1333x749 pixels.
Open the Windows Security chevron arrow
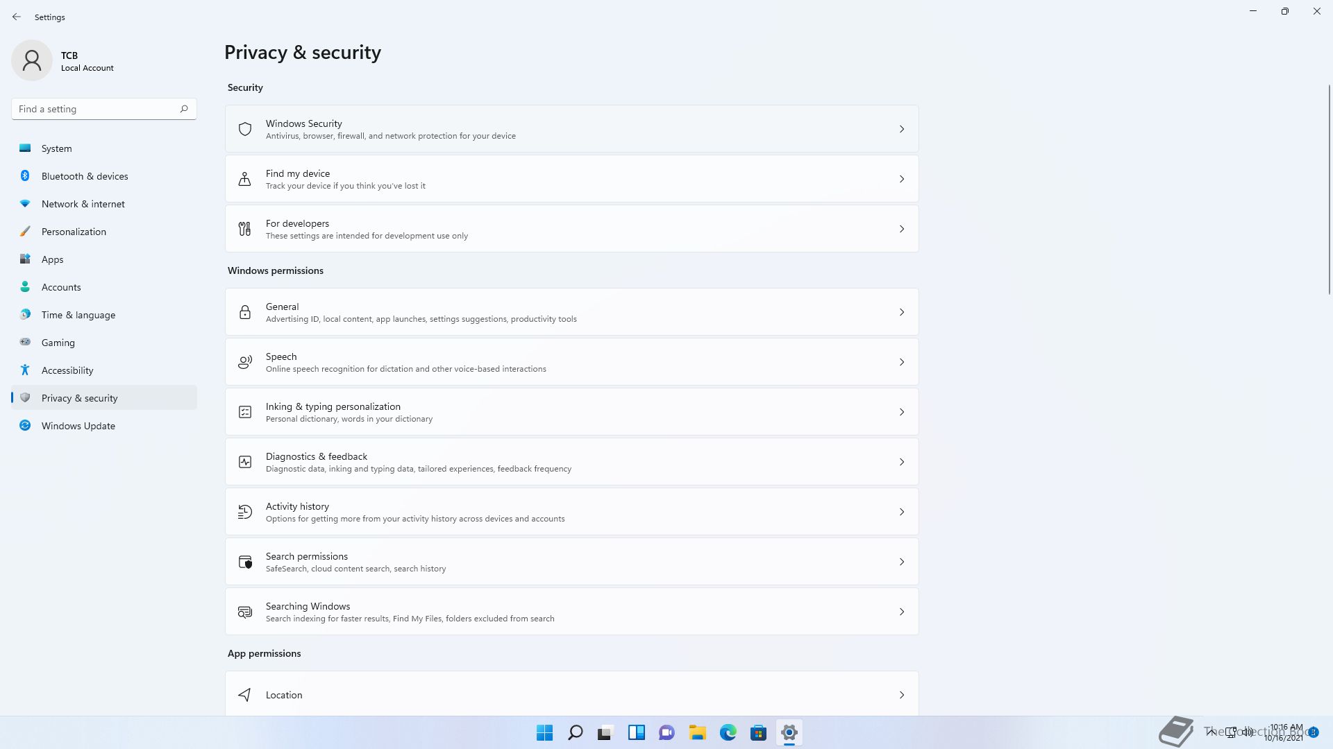click(901, 129)
